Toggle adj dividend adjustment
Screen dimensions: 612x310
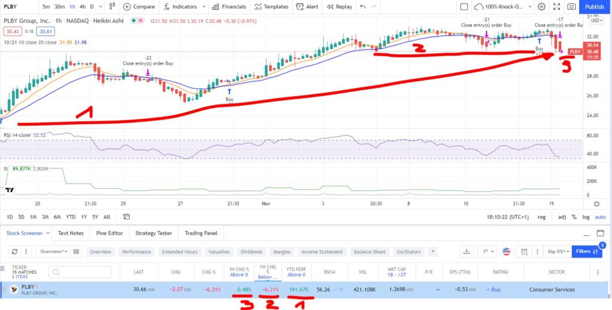click(x=562, y=217)
